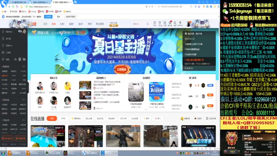The width and height of the screenshot is (277, 156).
Task: Click the 立即报名 sign-up button on banner
Action: pyautogui.click(x=122, y=70)
